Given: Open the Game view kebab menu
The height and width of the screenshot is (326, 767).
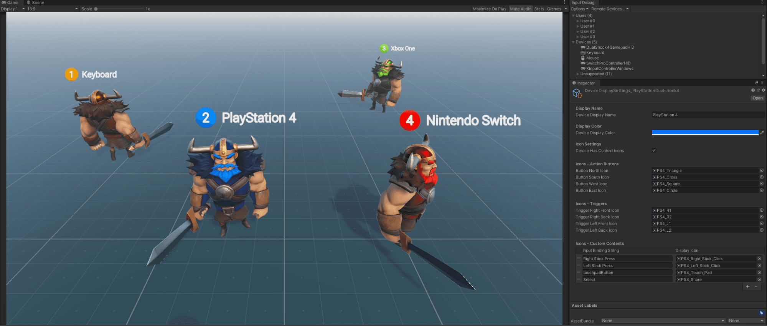Looking at the screenshot, I should pos(564,2).
